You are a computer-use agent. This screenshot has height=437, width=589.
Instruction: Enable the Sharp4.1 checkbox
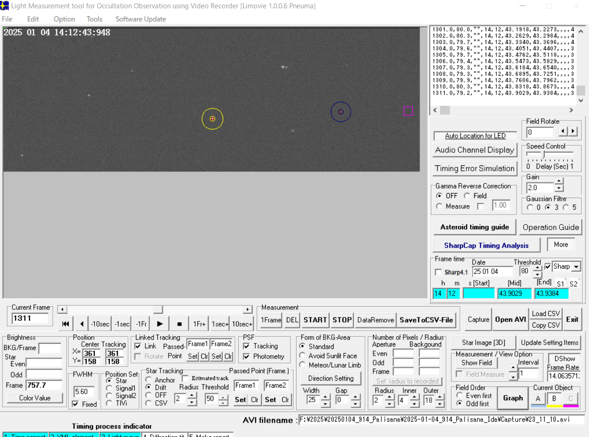click(x=439, y=273)
